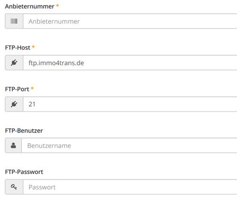This screenshot has height=197, width=237.
Task: Click the required asterisk after FTP-Host label
Action: click(x=33, y=47)
